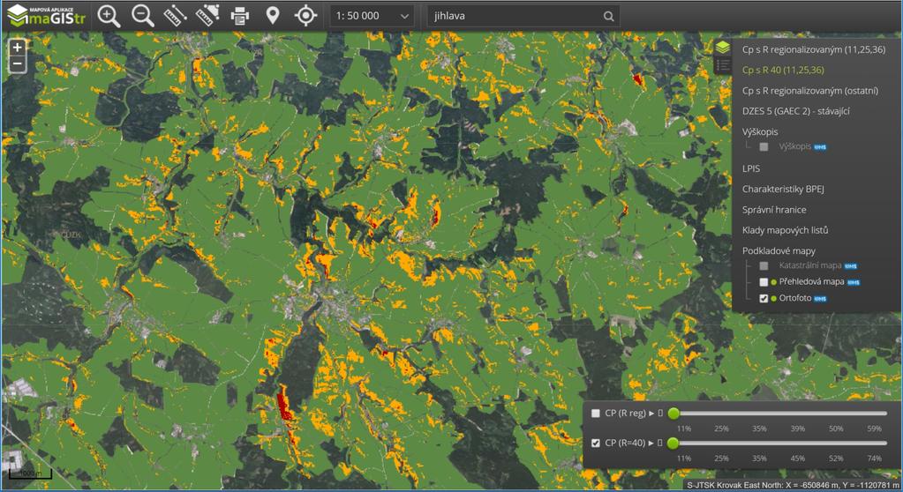The height and width of the screenshot is (492, 903).
Task: Click the CP (R=40) label
Action: [x=625, y=444]
